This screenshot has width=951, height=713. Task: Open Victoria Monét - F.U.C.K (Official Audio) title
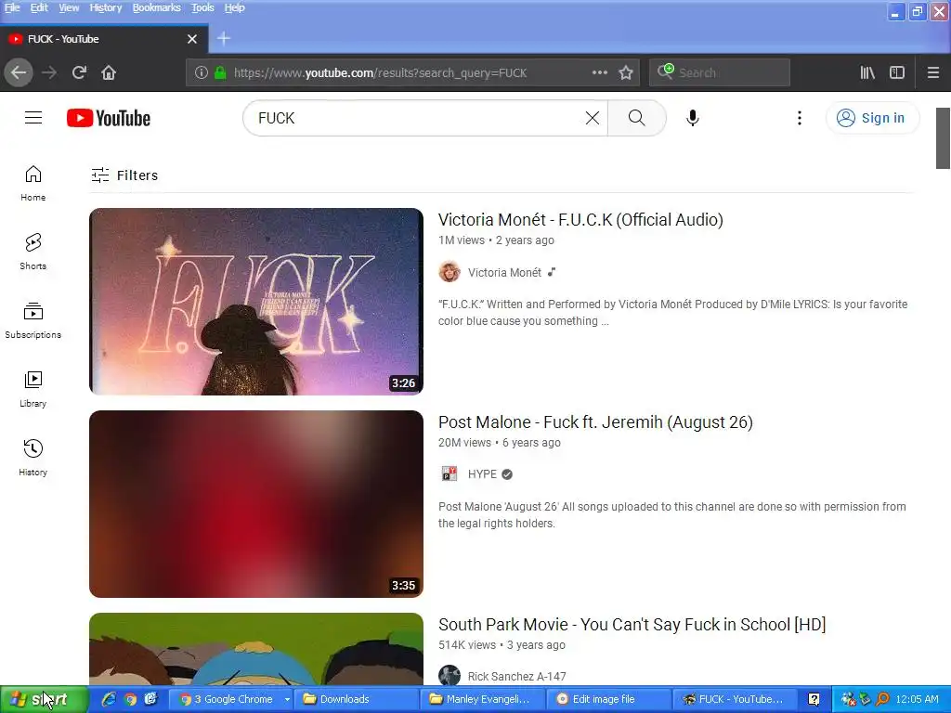coord(580,219)
